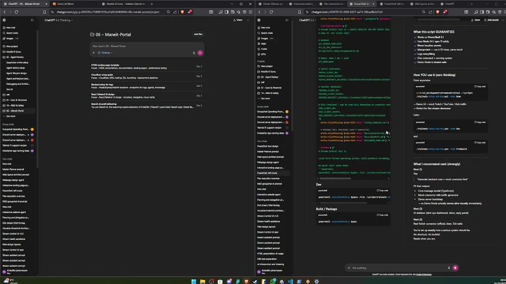Open new tab plus button in Maneit-Portal browser window
Image resolution: width=506 pixels, height=284 pixels.
[152, 4]
